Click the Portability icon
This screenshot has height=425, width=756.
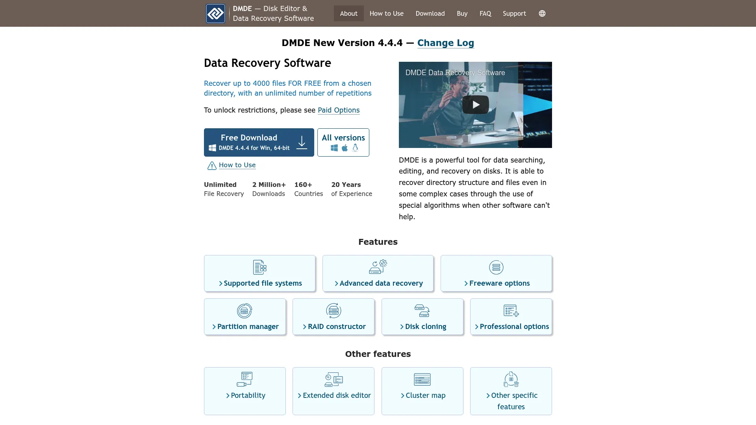(x=245, y=379)
